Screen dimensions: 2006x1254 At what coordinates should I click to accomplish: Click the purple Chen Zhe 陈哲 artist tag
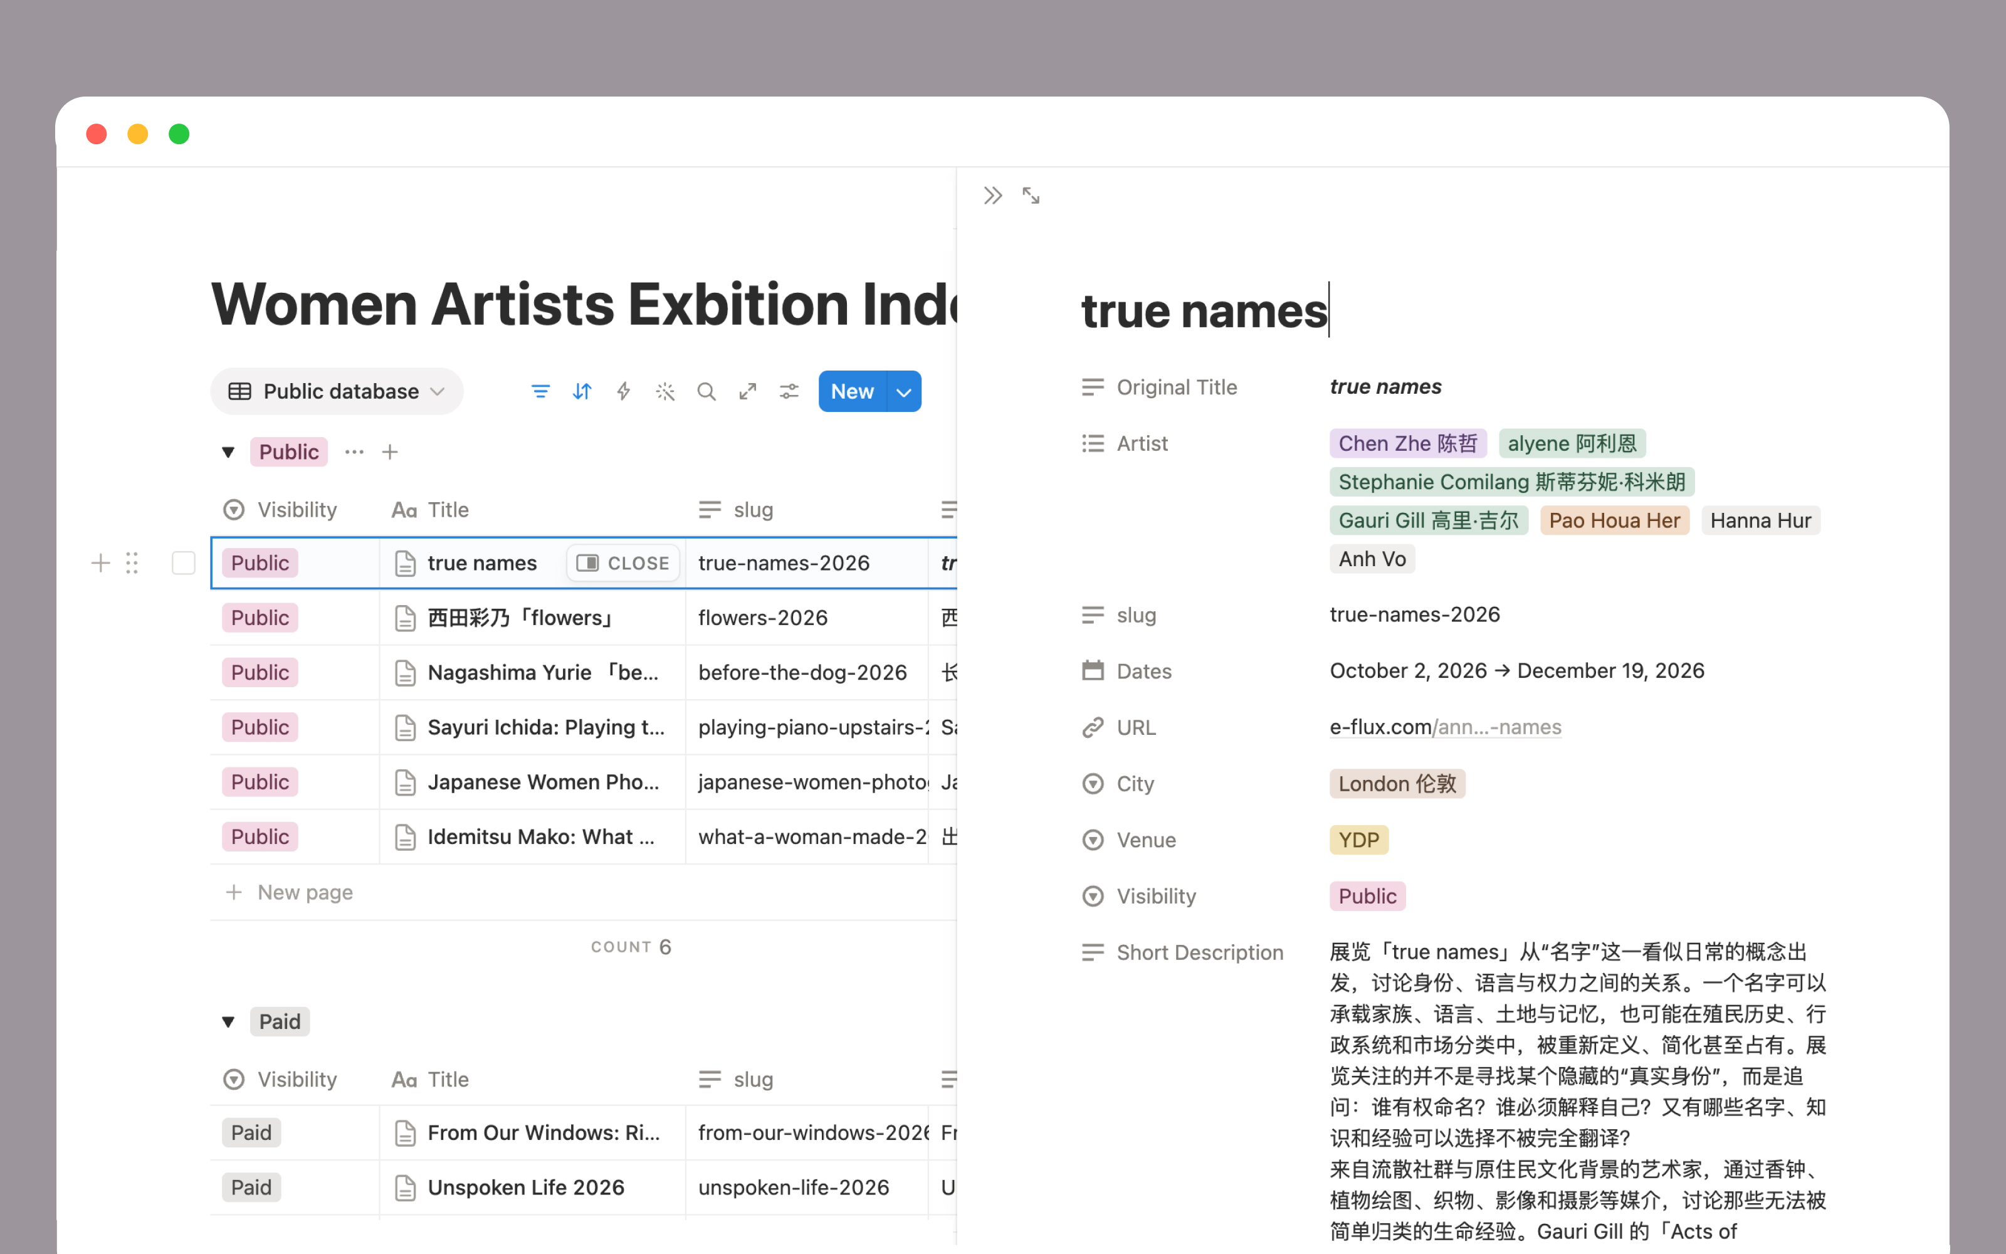(x=1407, y=444)
